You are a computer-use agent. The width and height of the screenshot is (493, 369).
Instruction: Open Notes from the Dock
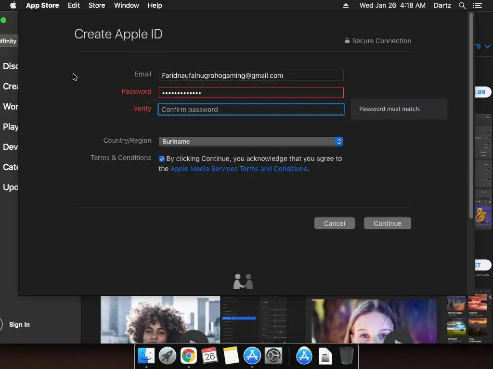tap(231, 356)
